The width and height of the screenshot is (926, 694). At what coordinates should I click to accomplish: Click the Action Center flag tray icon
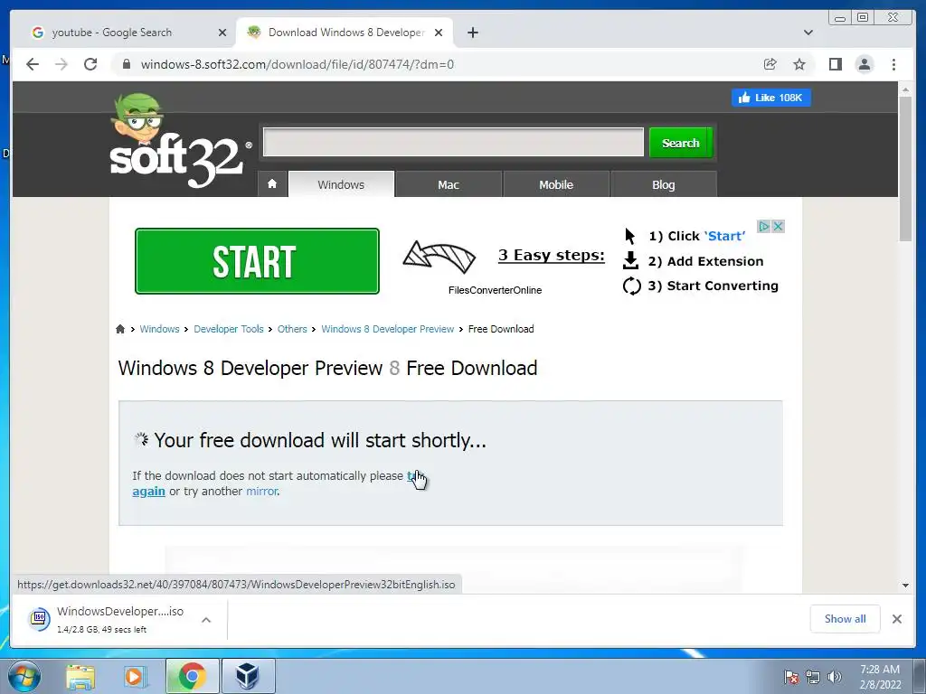[x=790, y=676]
